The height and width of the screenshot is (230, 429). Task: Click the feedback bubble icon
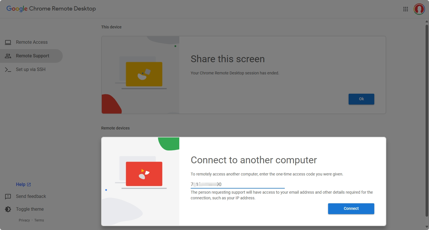pyautogui.click(x=8, y=196)
